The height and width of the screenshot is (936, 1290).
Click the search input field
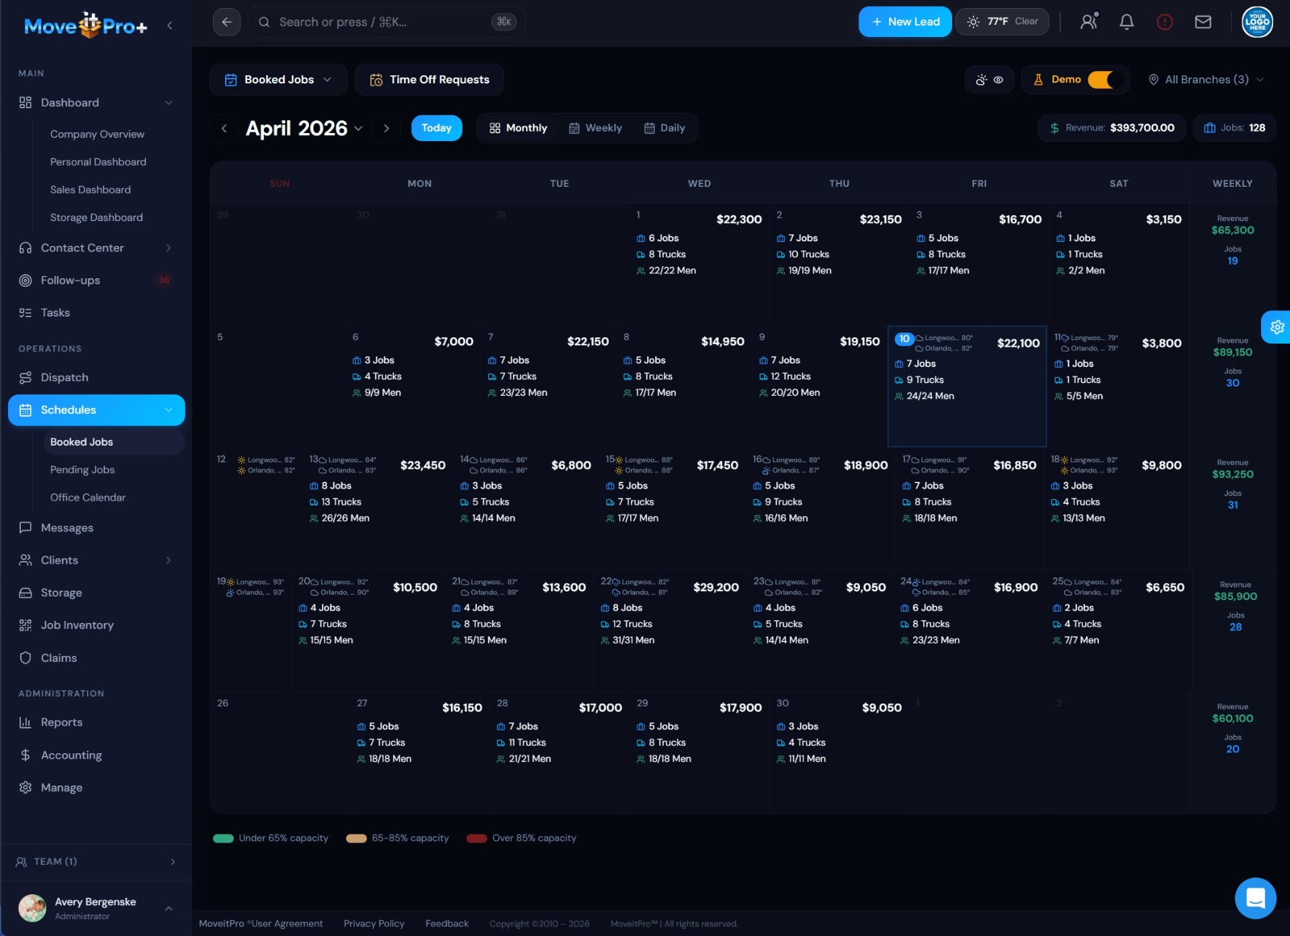[x=386, y=22]
